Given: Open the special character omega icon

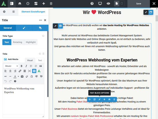Looking at the screenshot, I should point(32,76).
